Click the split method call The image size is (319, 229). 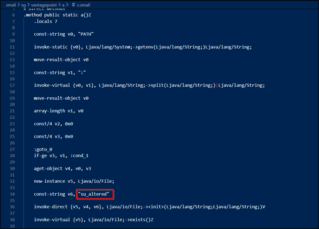159,85
